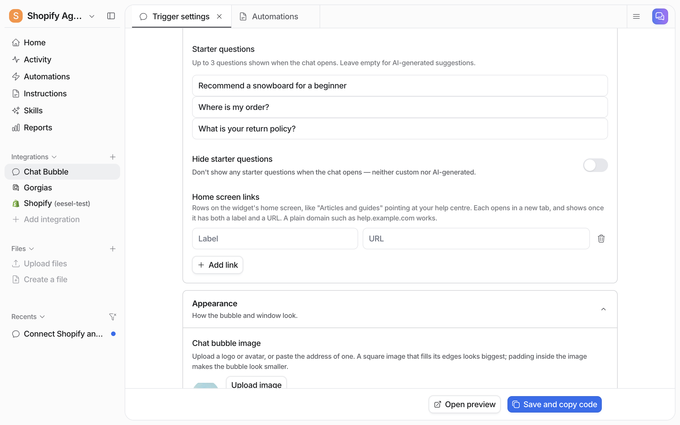Click Create a file in the sidebar
This screenshot has width=680, height=425.
click(62, 279)
